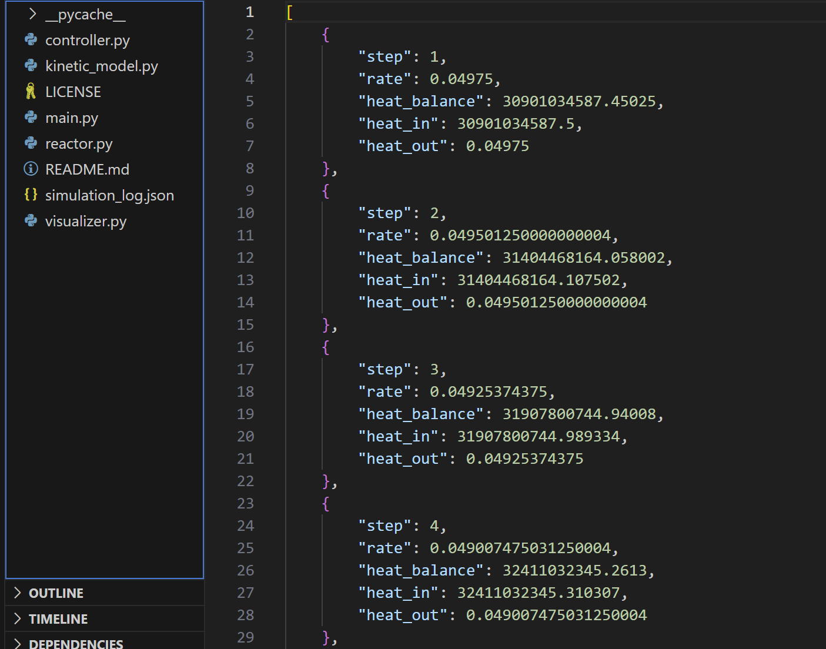Click the opening bracket on line 1
The width and height of the screenshot is (826, 649).
point(290,12)
